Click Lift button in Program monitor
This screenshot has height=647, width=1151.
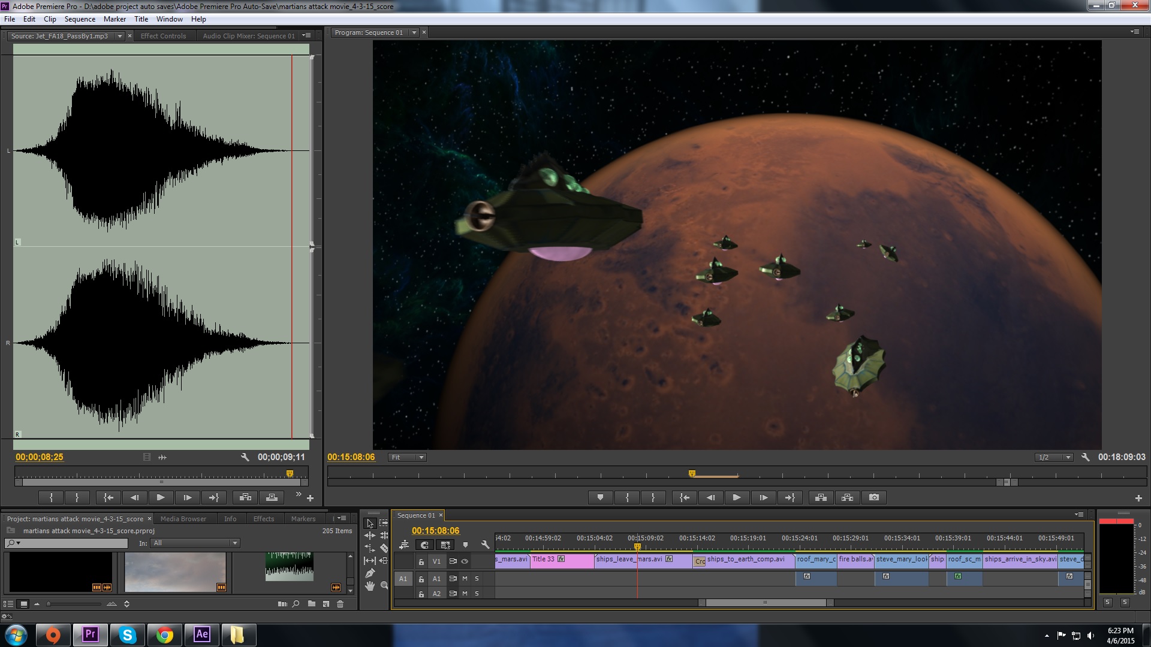(821, 497)
